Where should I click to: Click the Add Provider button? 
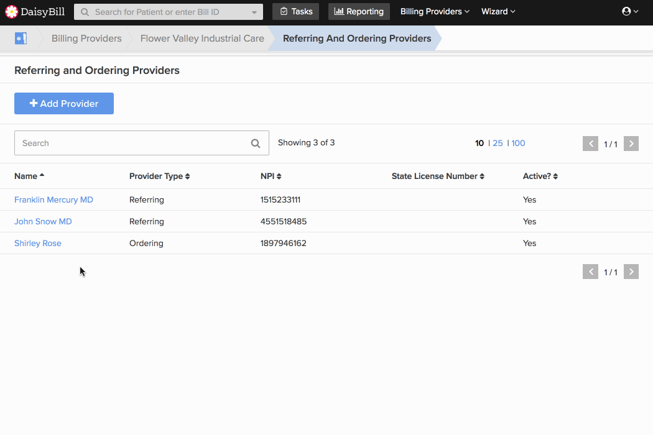point(63,103)
